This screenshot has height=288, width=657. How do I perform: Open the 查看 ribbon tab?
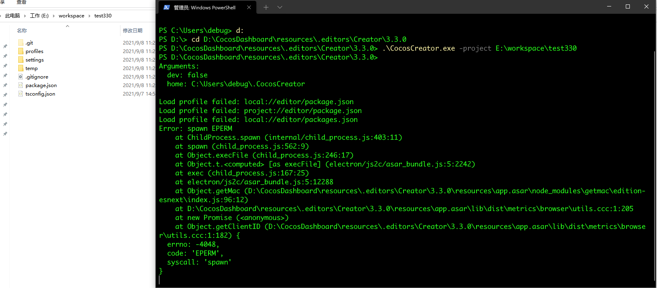click(21, 2)
